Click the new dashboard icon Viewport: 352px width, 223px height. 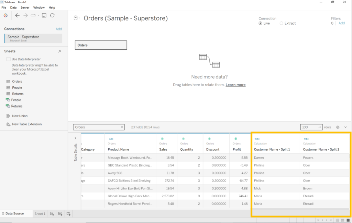pos(60,214)
